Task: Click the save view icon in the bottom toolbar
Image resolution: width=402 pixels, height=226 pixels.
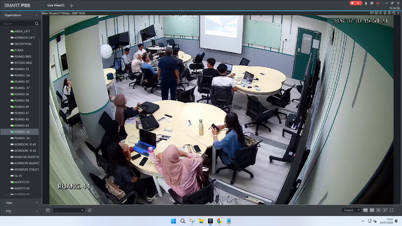Action: tap(48, 210)
